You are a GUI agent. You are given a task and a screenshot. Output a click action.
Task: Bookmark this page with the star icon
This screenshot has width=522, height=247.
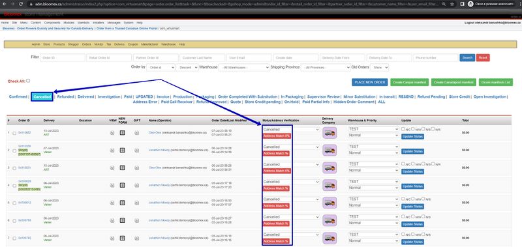coord(452,4)
